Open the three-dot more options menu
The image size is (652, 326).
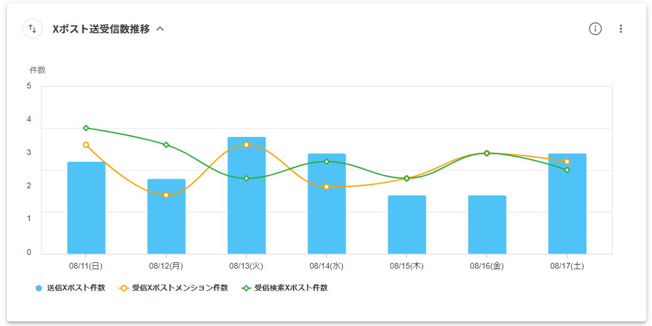pyautogui.click(x=620, y=29)
